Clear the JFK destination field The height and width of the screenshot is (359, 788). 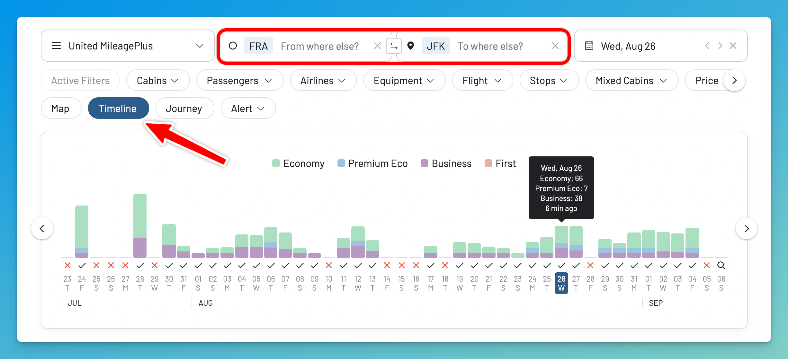[x=555, y=46]
